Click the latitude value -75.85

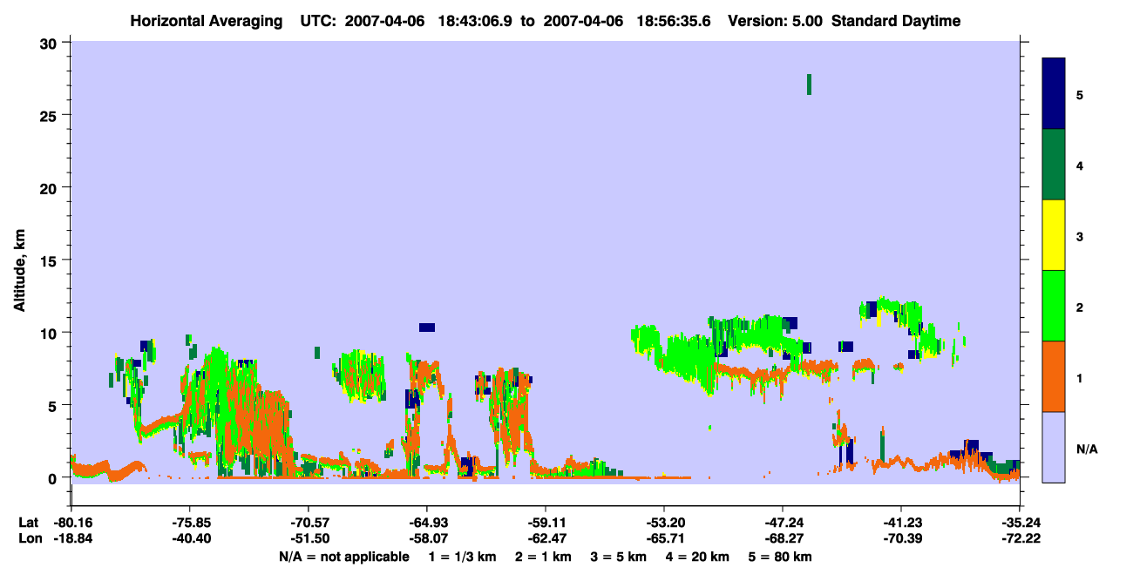[190, 523]
